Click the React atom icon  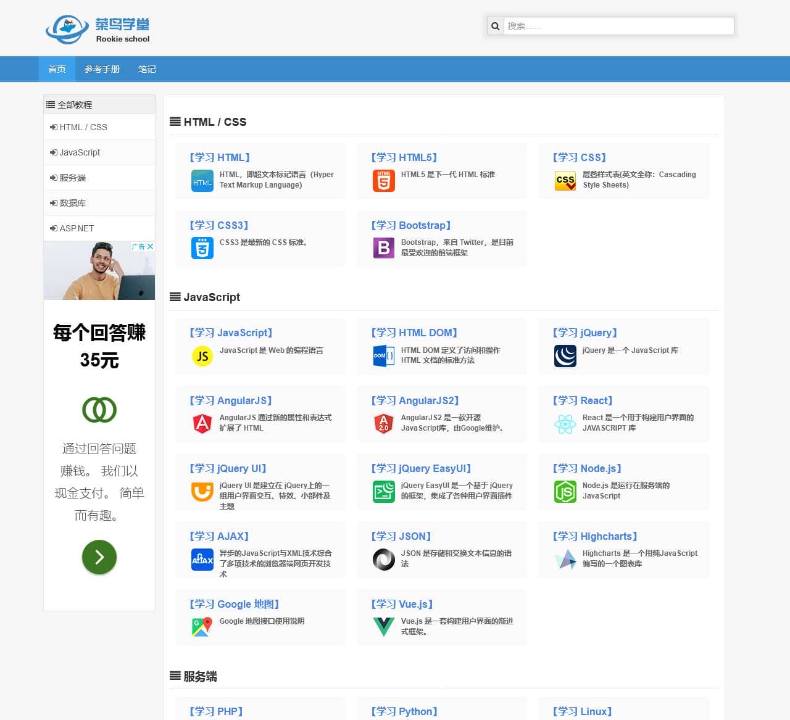[565, 424]
